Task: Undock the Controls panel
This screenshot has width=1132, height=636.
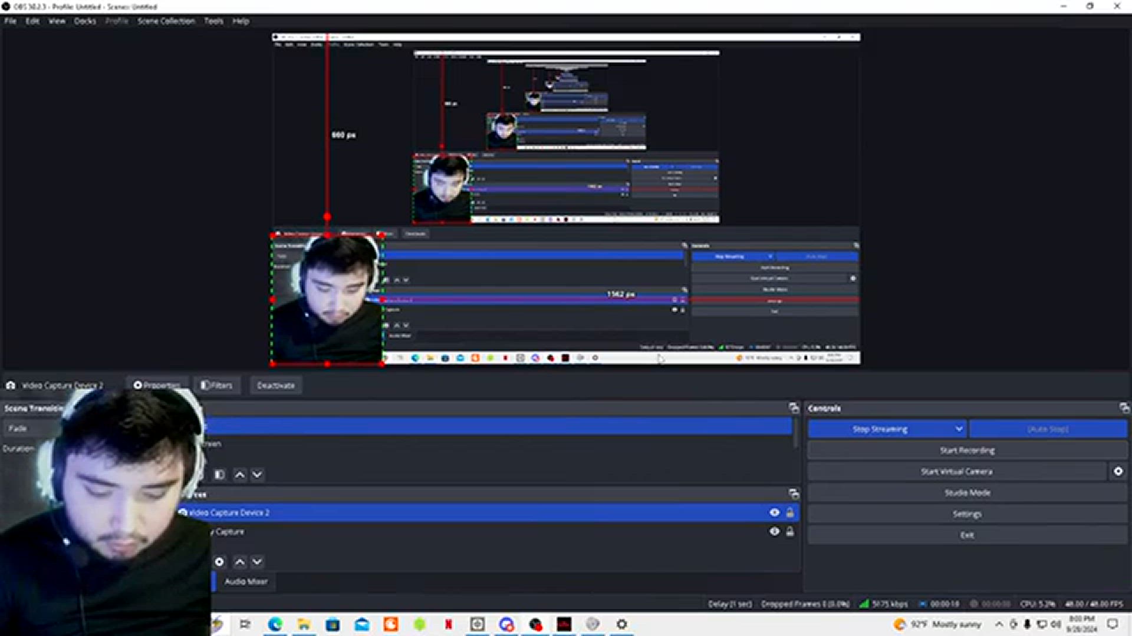Action: tap(1124, 408)
